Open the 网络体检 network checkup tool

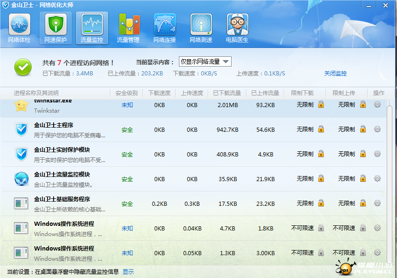(x=19, y=28)
